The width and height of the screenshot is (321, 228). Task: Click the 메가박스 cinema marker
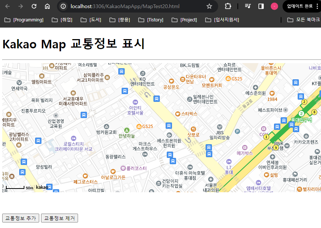(x=245, y=148)
